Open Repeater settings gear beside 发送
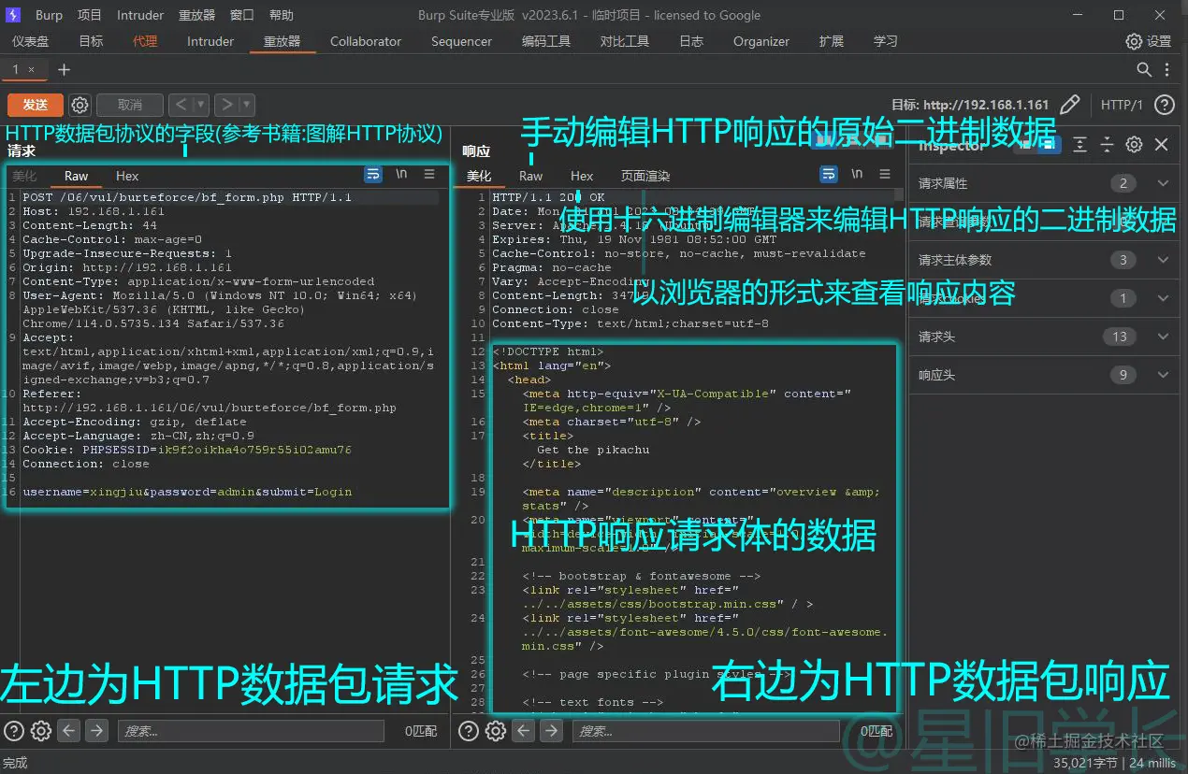This screenshot has height=774, width=1188. pyautogui.click(x=80, y=105)
